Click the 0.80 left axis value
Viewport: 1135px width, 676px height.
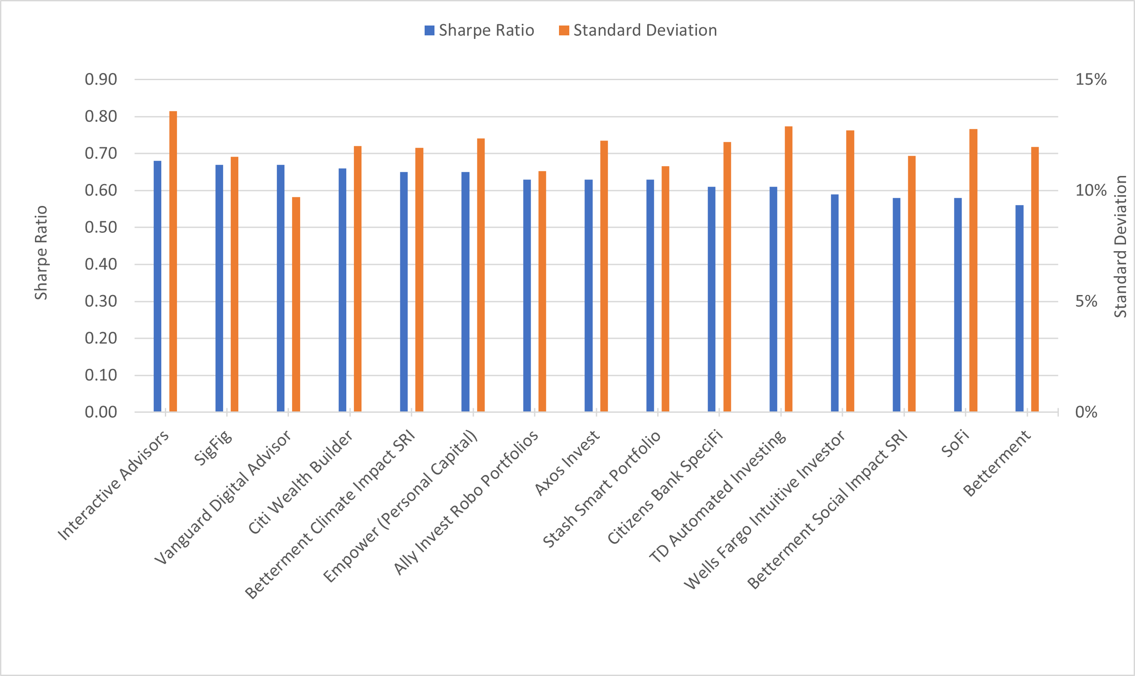tap(101, 116)
